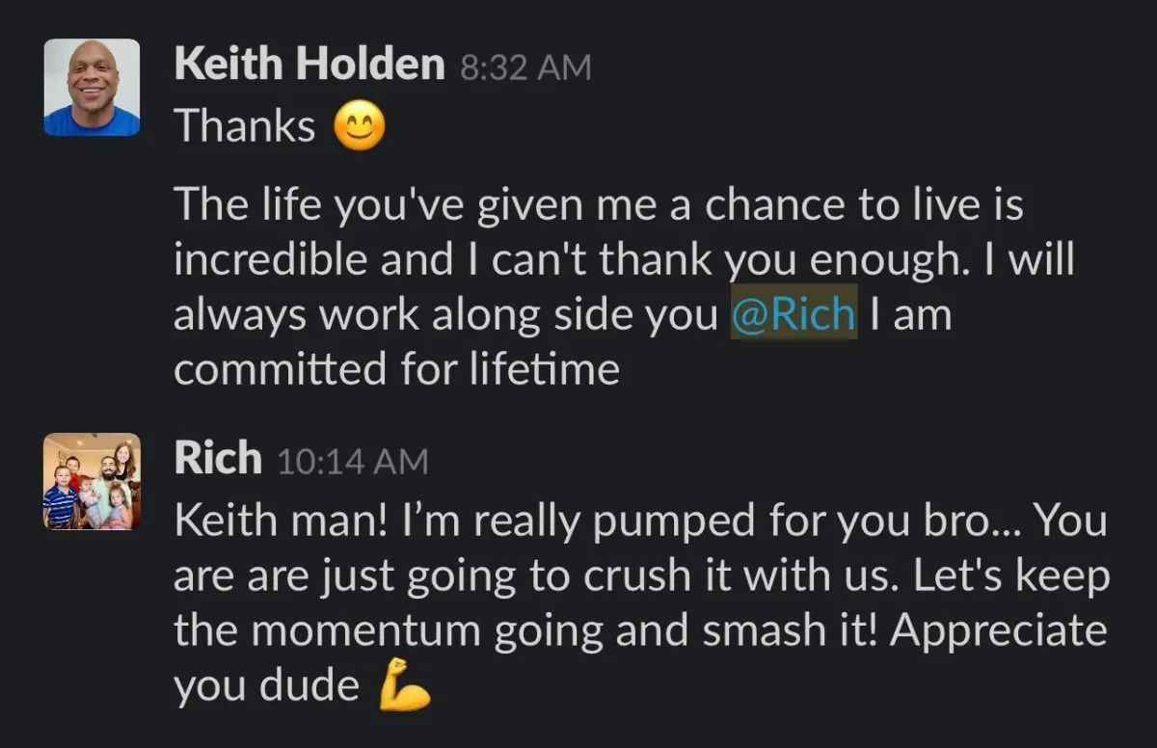Click the Rich sender name

(x=218, y=458)
